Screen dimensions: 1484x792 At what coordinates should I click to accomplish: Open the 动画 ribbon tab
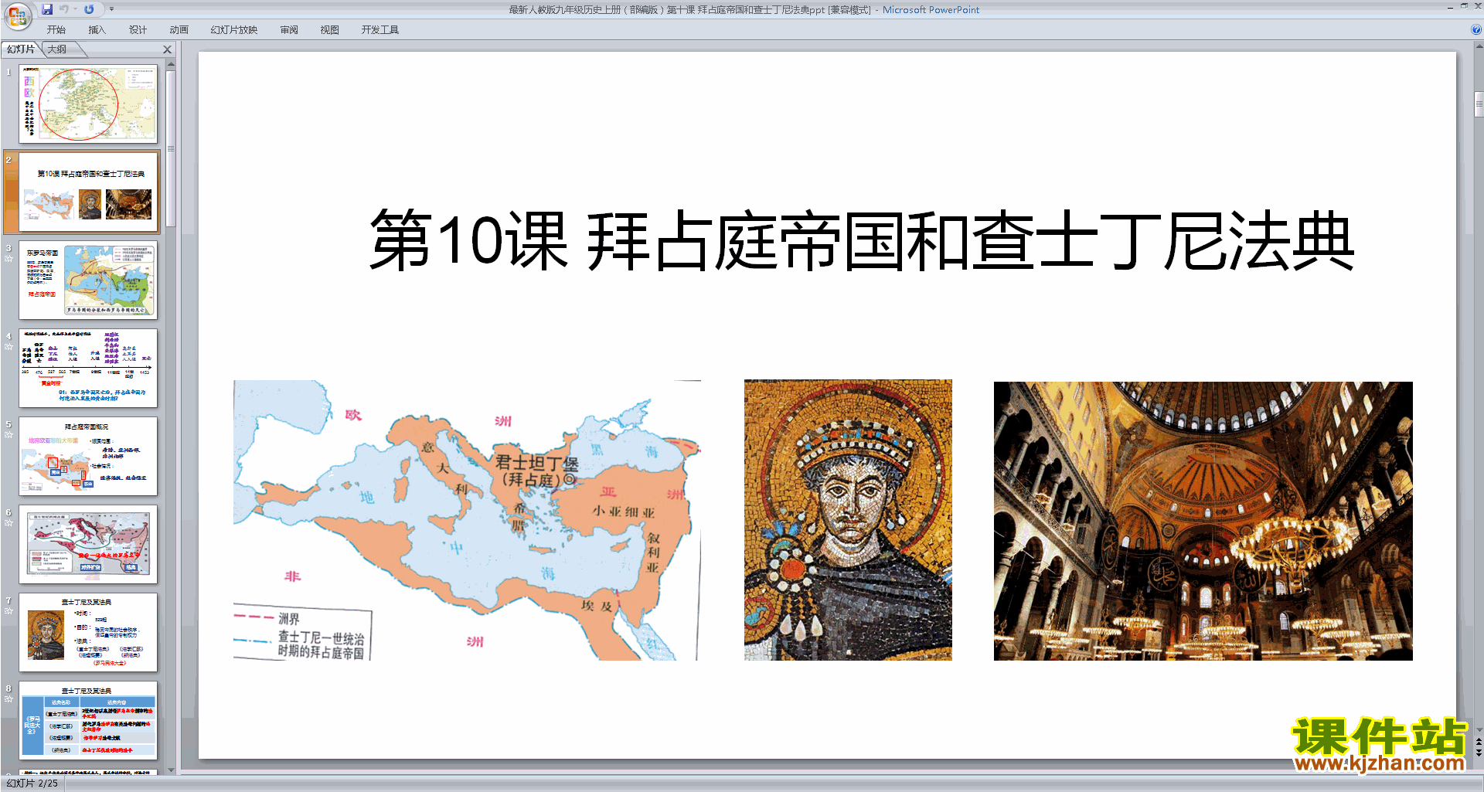[179, 30]
